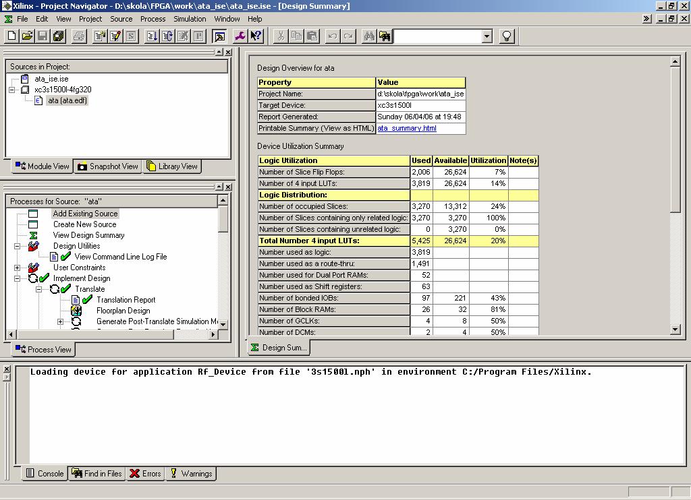
Task: Click the Xilinx sigma icon in the menu bar
Action: coord(8,19)
